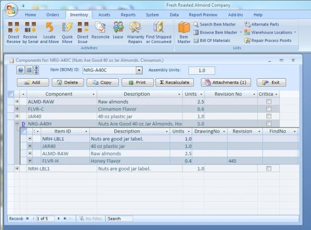
Task: Select the JAR40 subcomponent Item ID cell
Action: pos(65,146)
